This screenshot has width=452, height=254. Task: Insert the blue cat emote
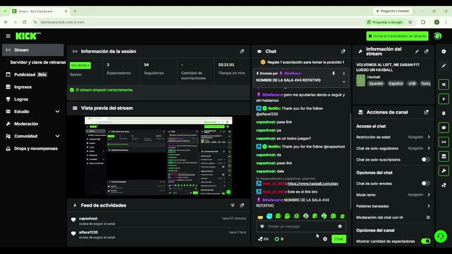(269, 216)
